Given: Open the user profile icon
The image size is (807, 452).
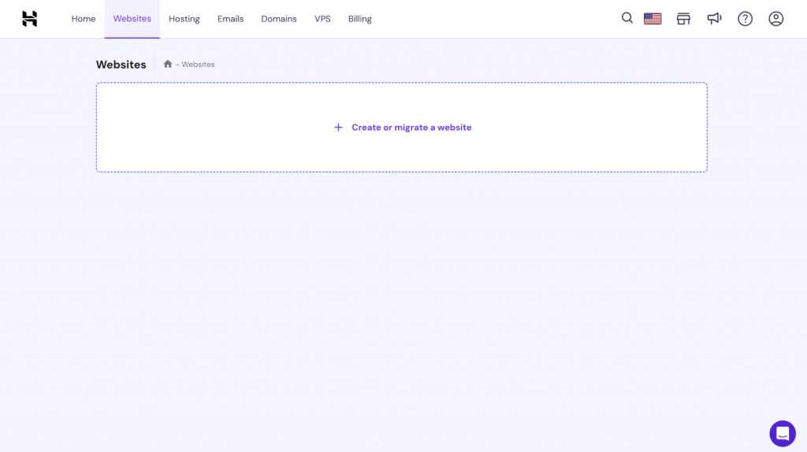Looking at the screenshot, I should click(x=776, y=19).
